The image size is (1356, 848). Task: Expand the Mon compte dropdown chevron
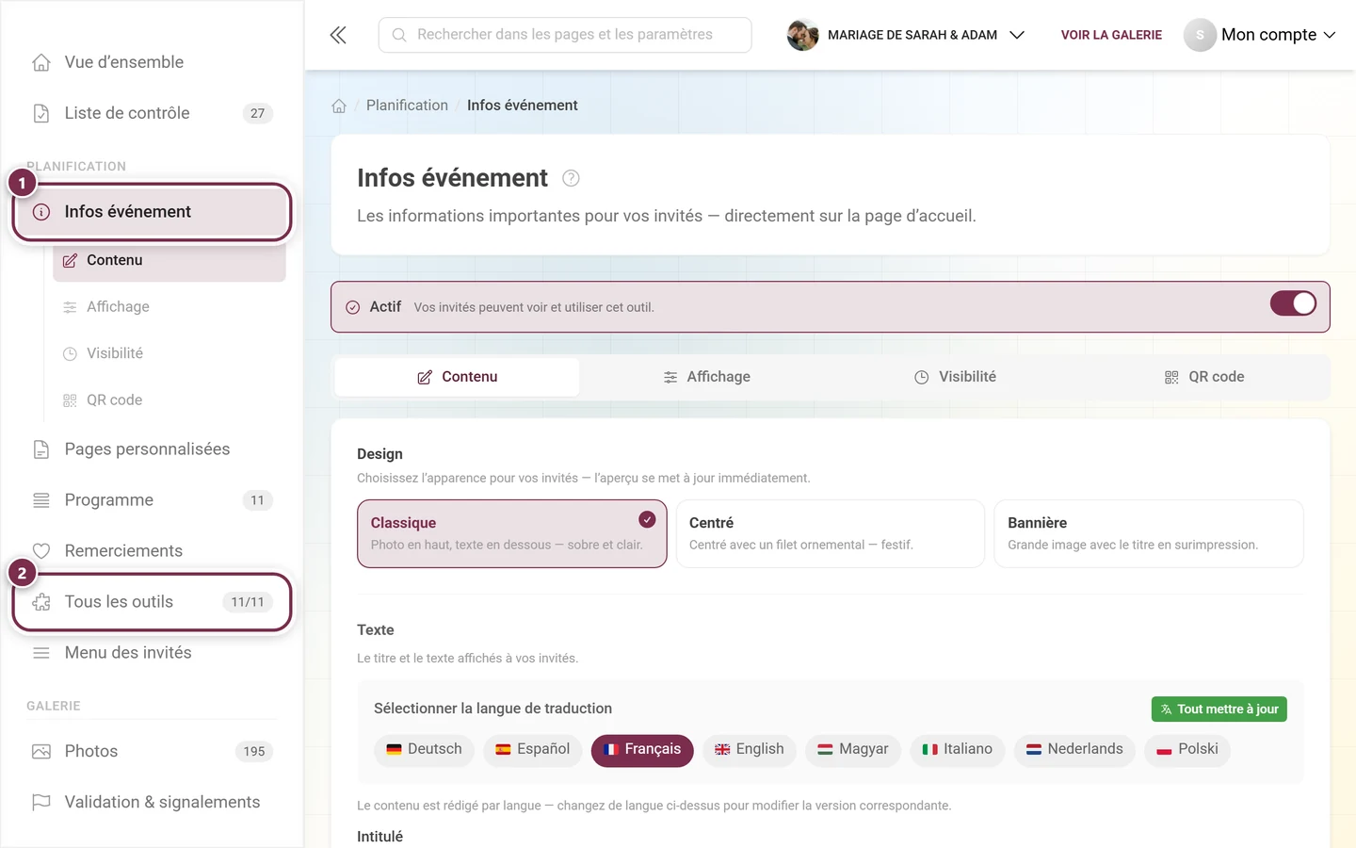point(1330,35)
